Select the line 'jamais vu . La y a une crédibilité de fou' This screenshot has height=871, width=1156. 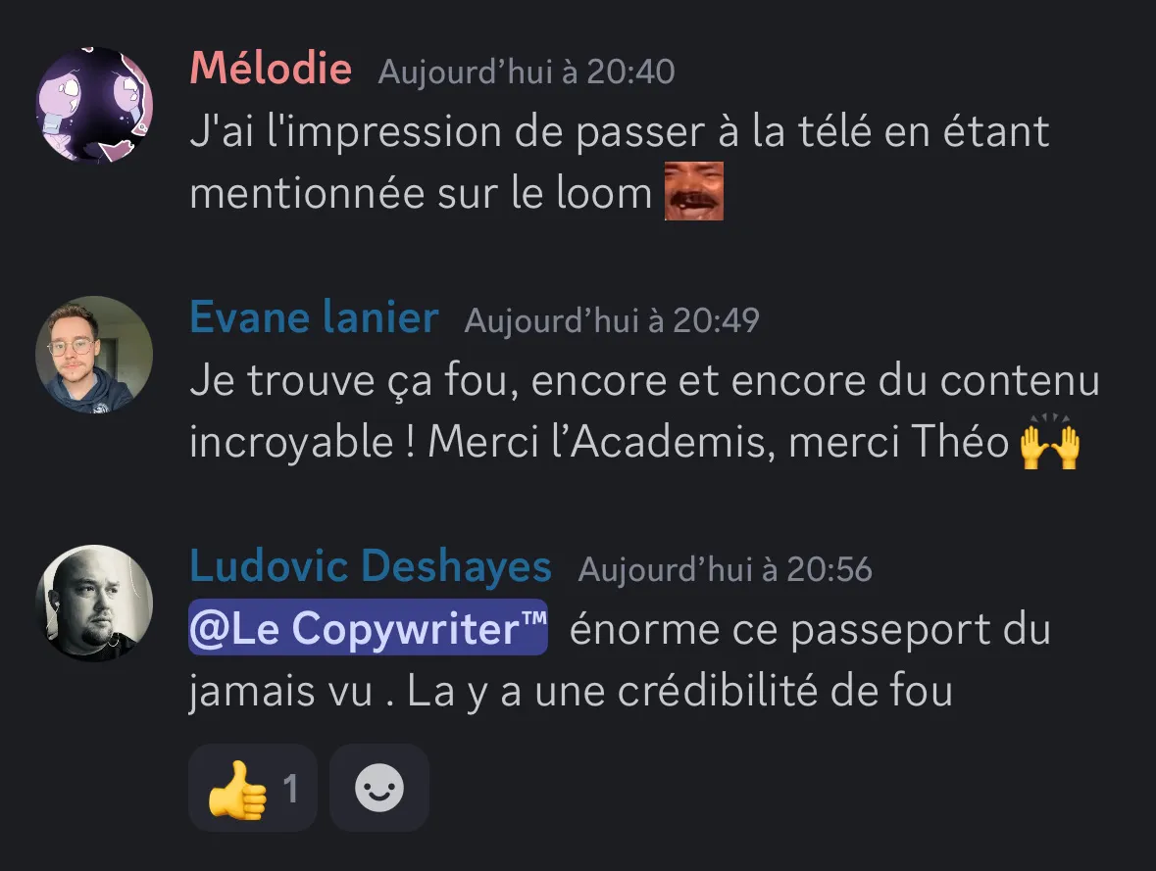pos(571,691)
